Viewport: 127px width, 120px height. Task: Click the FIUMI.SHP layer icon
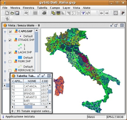(16, 61)
